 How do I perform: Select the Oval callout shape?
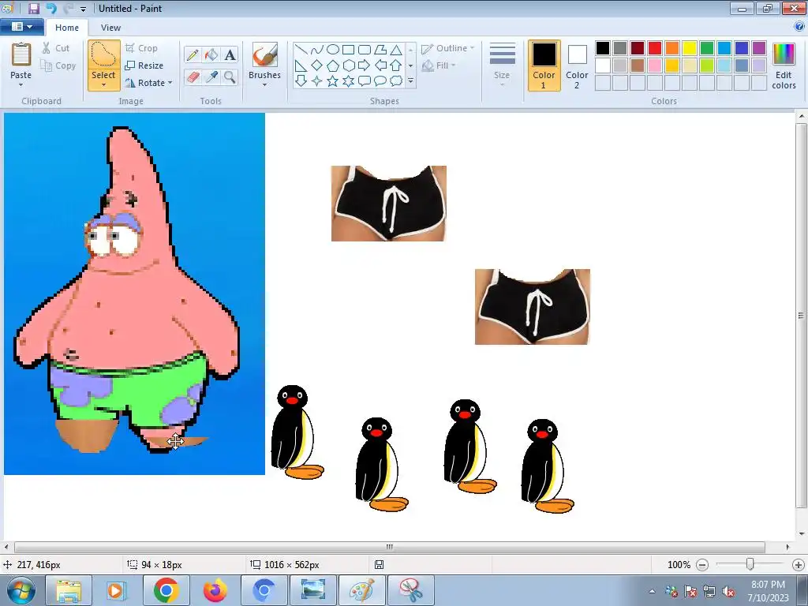pyautogui.click(x=380, y=81)
